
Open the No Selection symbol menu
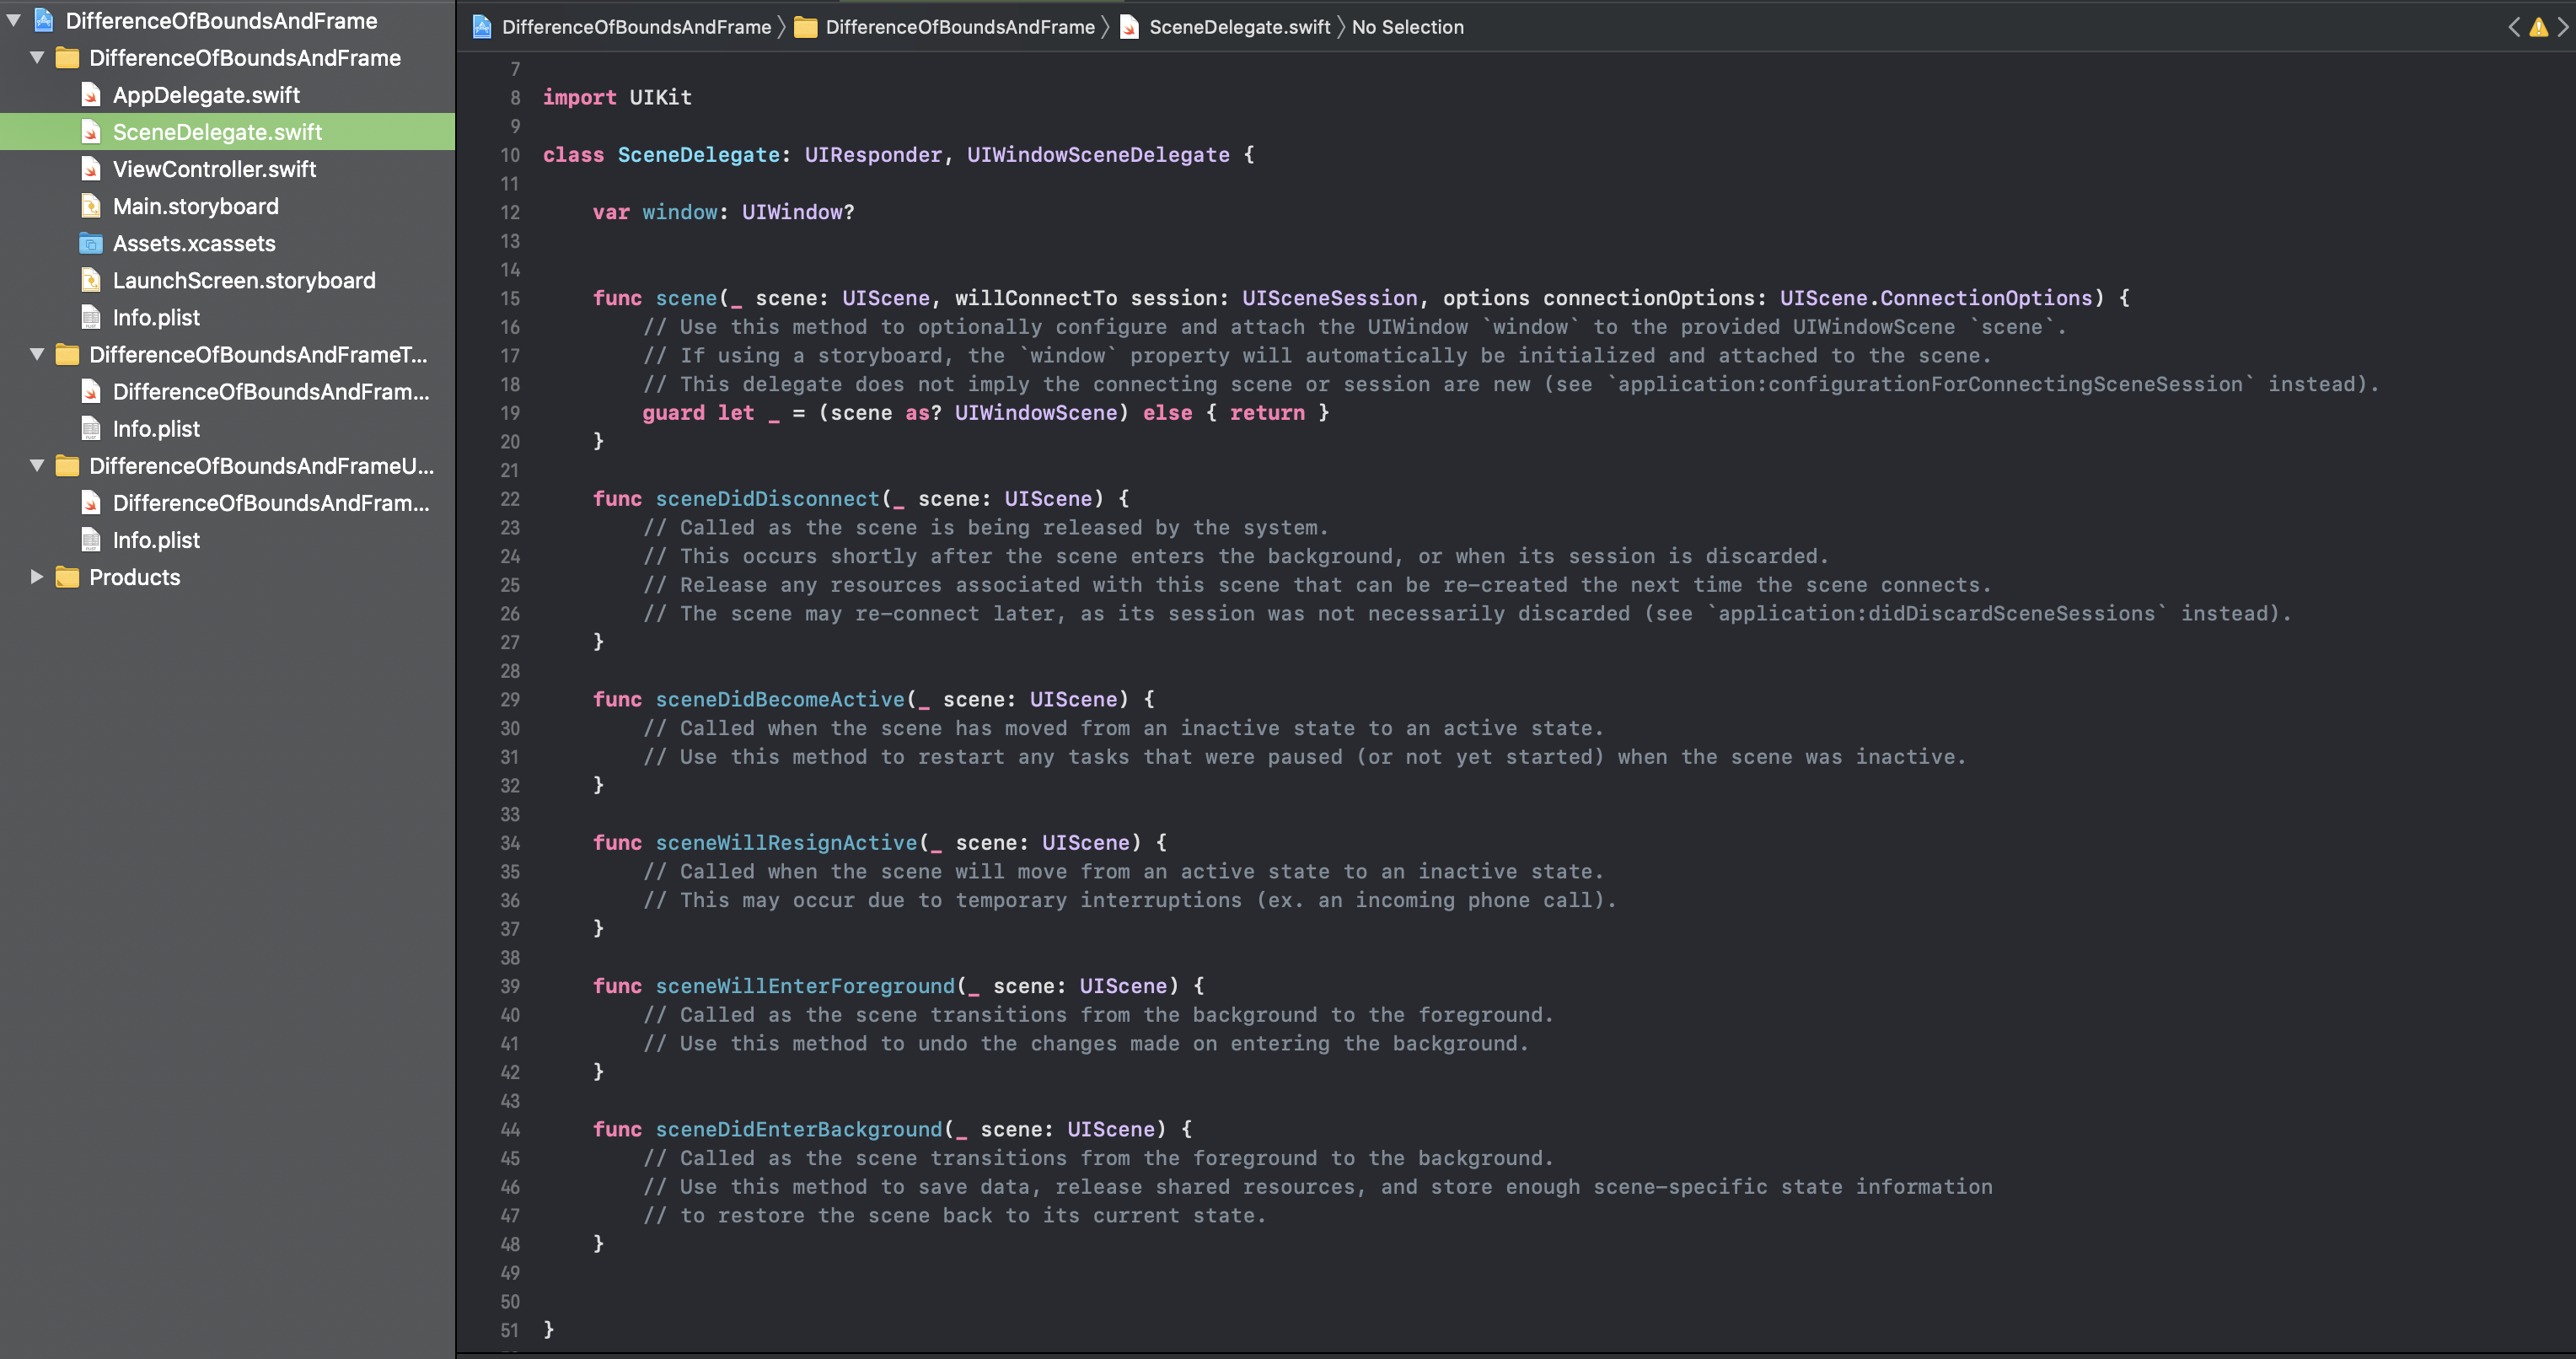(1407, 27)
